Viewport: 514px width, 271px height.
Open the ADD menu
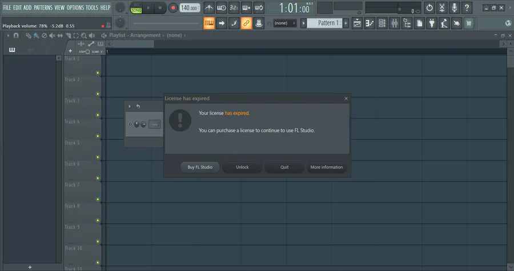click(27, 7)
